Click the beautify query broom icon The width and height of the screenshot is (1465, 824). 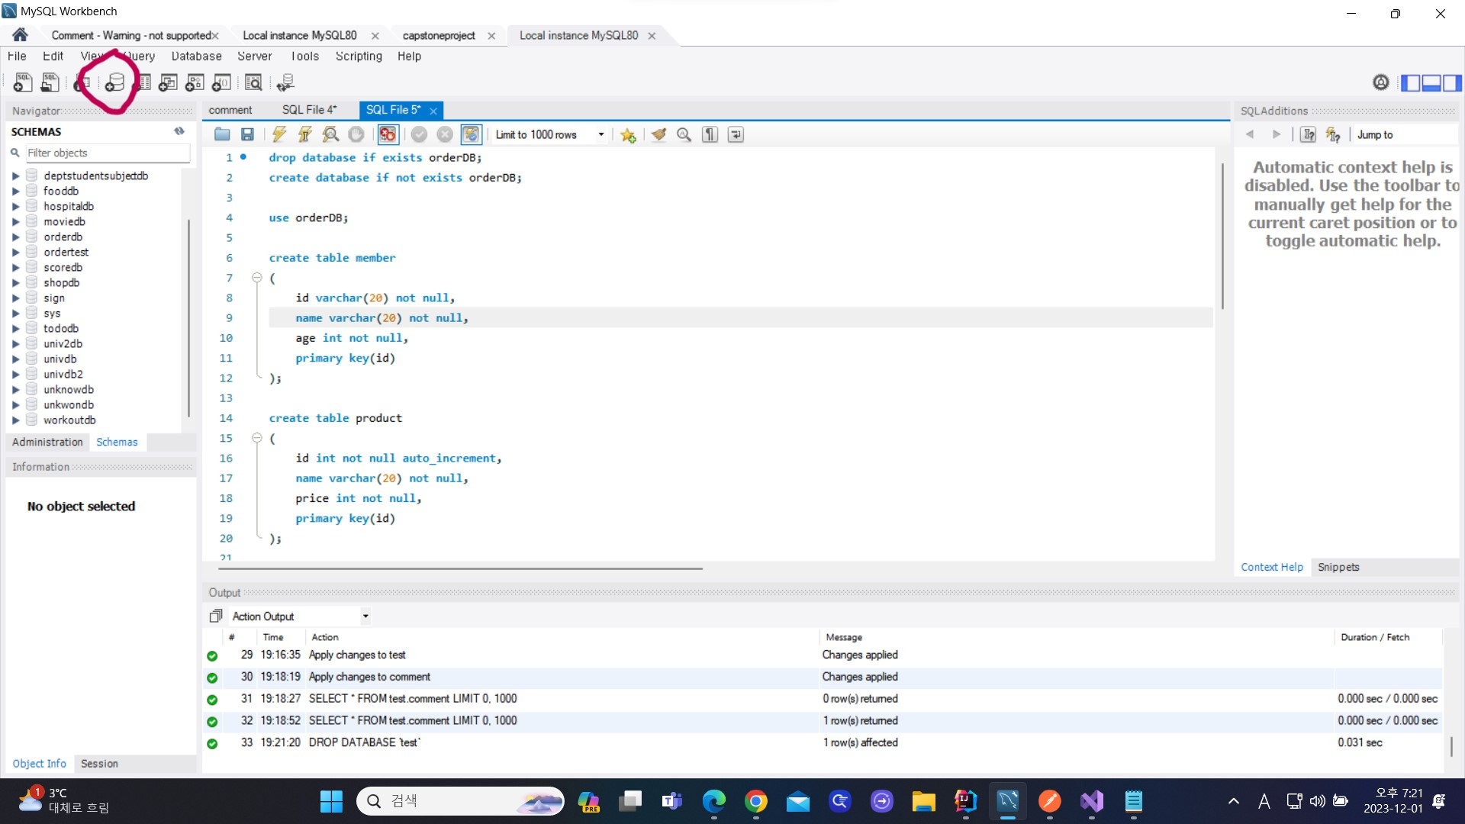point(658,135)
